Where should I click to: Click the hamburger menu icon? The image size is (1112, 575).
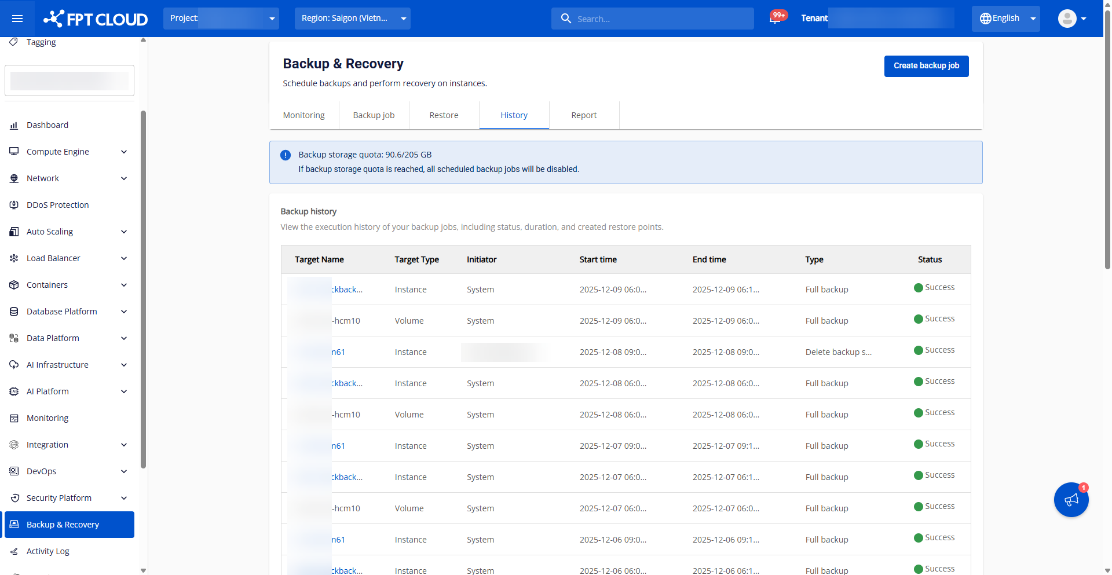(17, 18)
